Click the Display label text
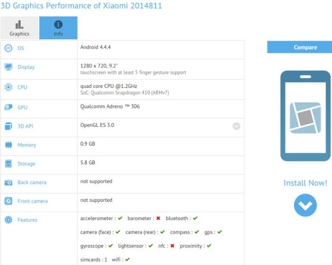 click(x=26, y=67)
